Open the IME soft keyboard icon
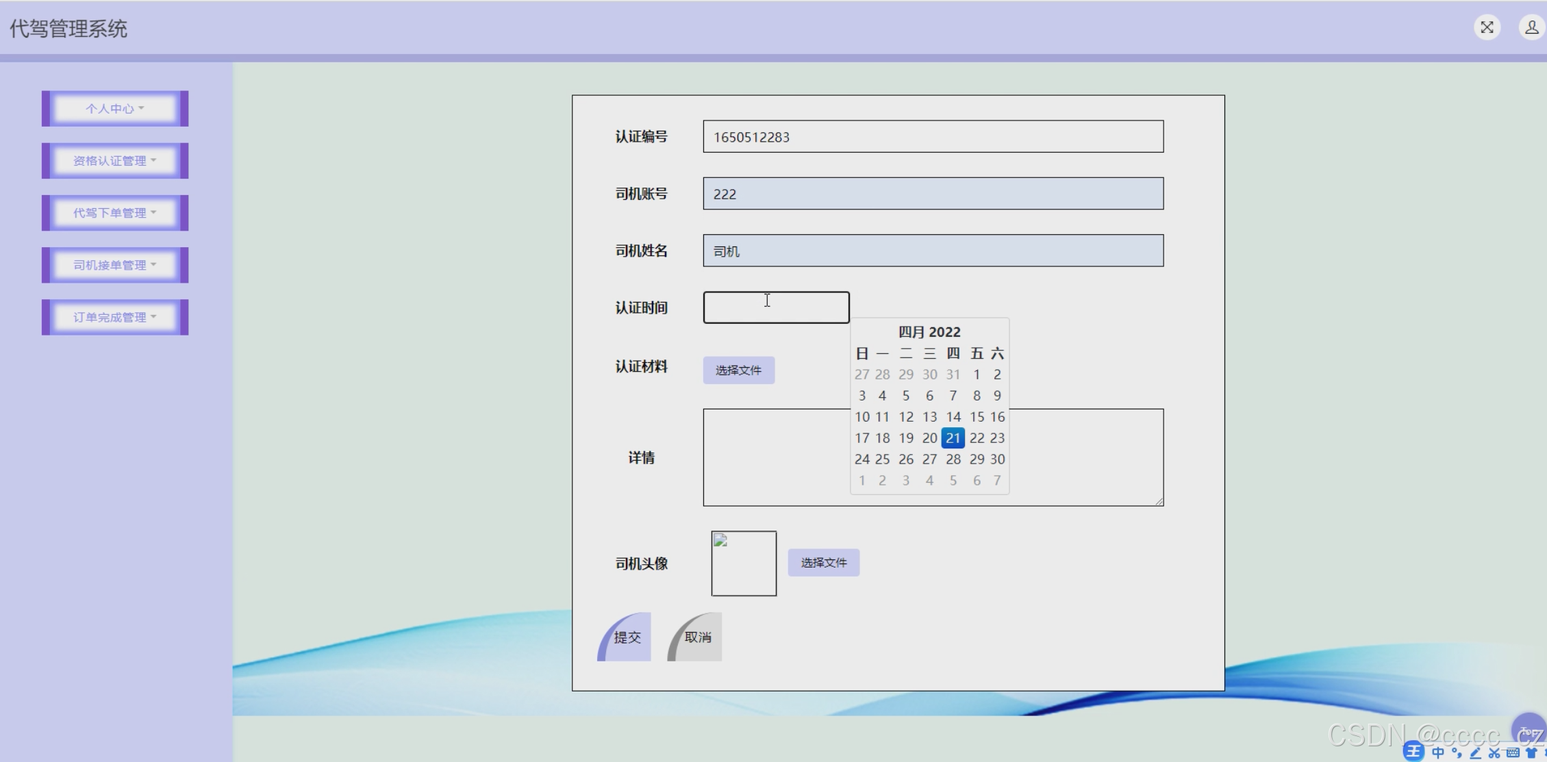Screen dimensions: 1547x762 1513,753
